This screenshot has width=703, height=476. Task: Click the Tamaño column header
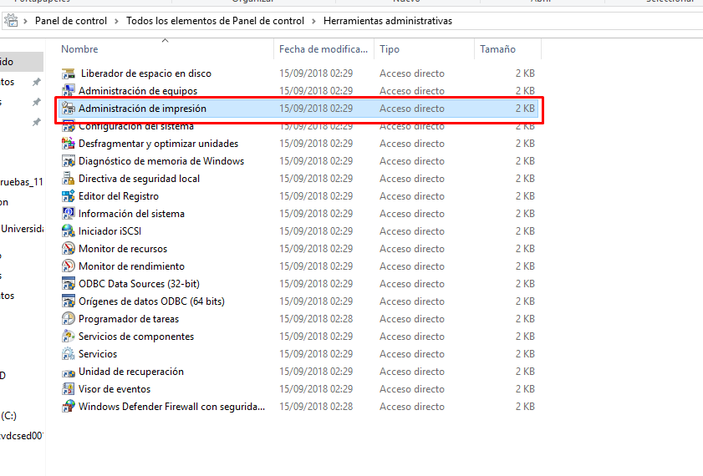click(497, 50)
